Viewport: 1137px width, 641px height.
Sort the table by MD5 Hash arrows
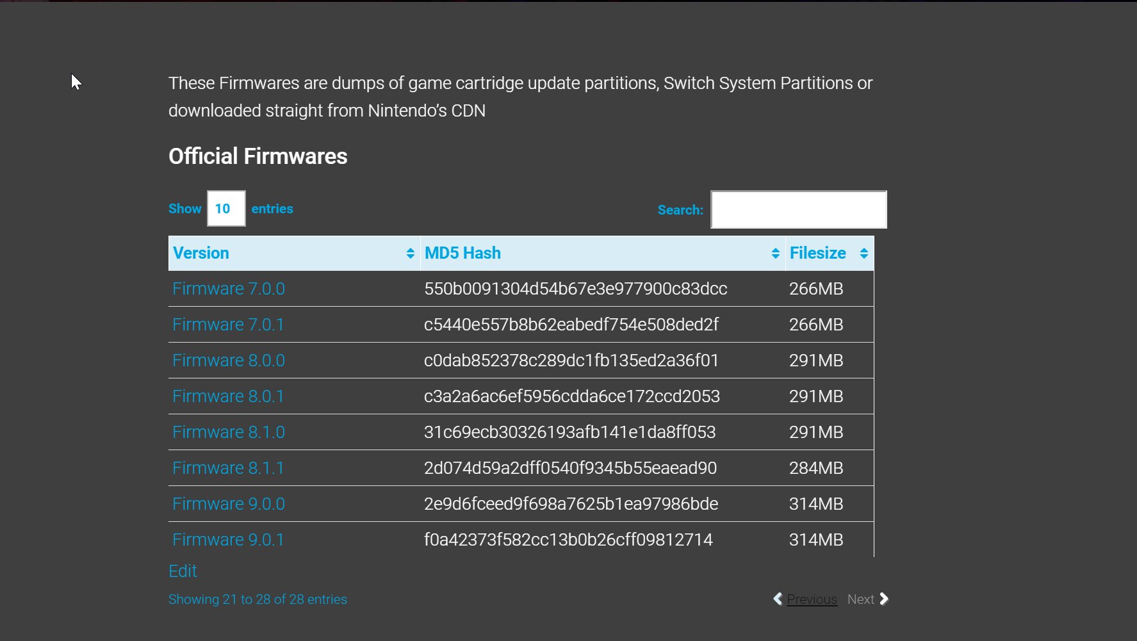click(x=774, y=253)
